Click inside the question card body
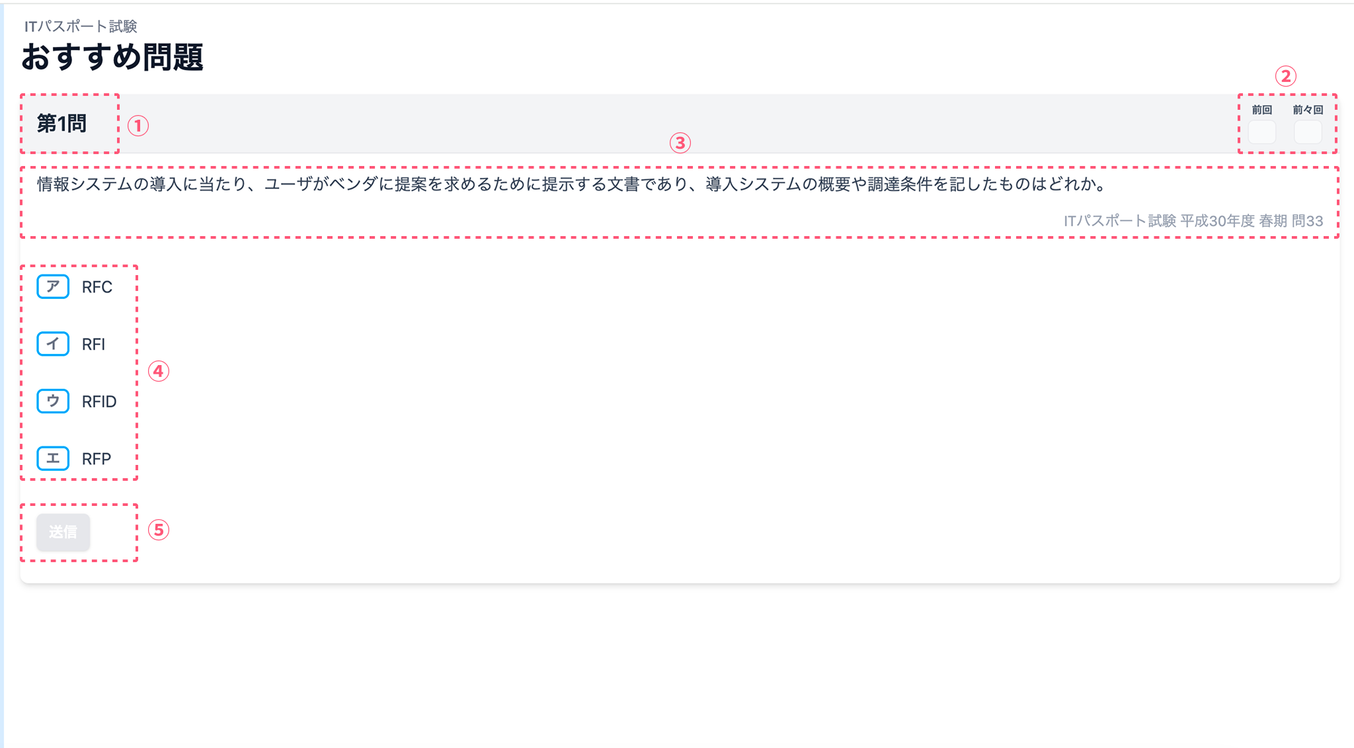1354x748 pixels. pyautogui.click(x=661, y=397)
